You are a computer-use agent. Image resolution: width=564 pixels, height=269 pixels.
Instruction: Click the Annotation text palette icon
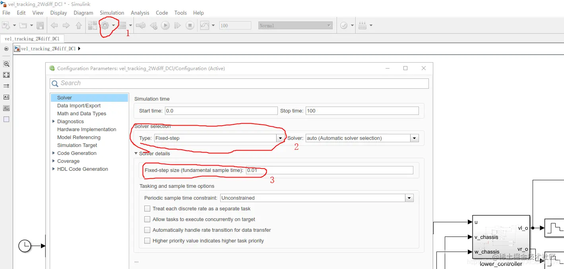(x=6, y=97)
